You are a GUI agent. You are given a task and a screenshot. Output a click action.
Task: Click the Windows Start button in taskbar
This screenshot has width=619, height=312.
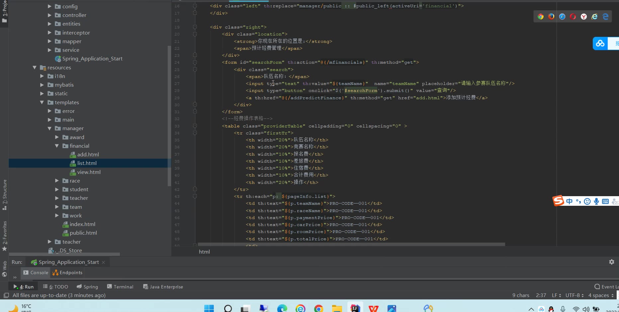pyautogui.click(x=209, y=308)
